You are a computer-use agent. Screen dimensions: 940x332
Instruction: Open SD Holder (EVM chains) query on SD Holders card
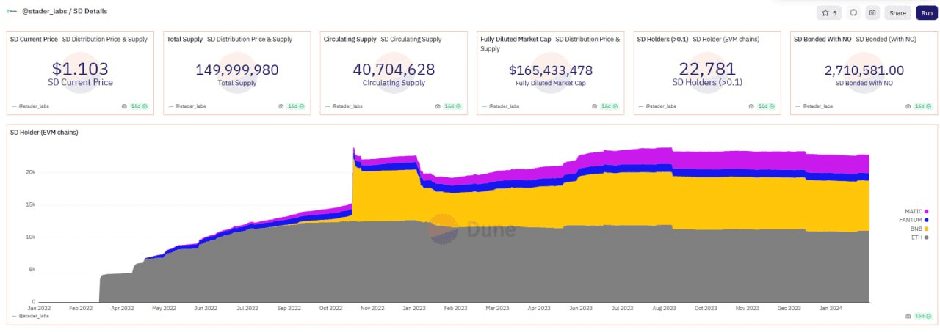pos(726,39)
